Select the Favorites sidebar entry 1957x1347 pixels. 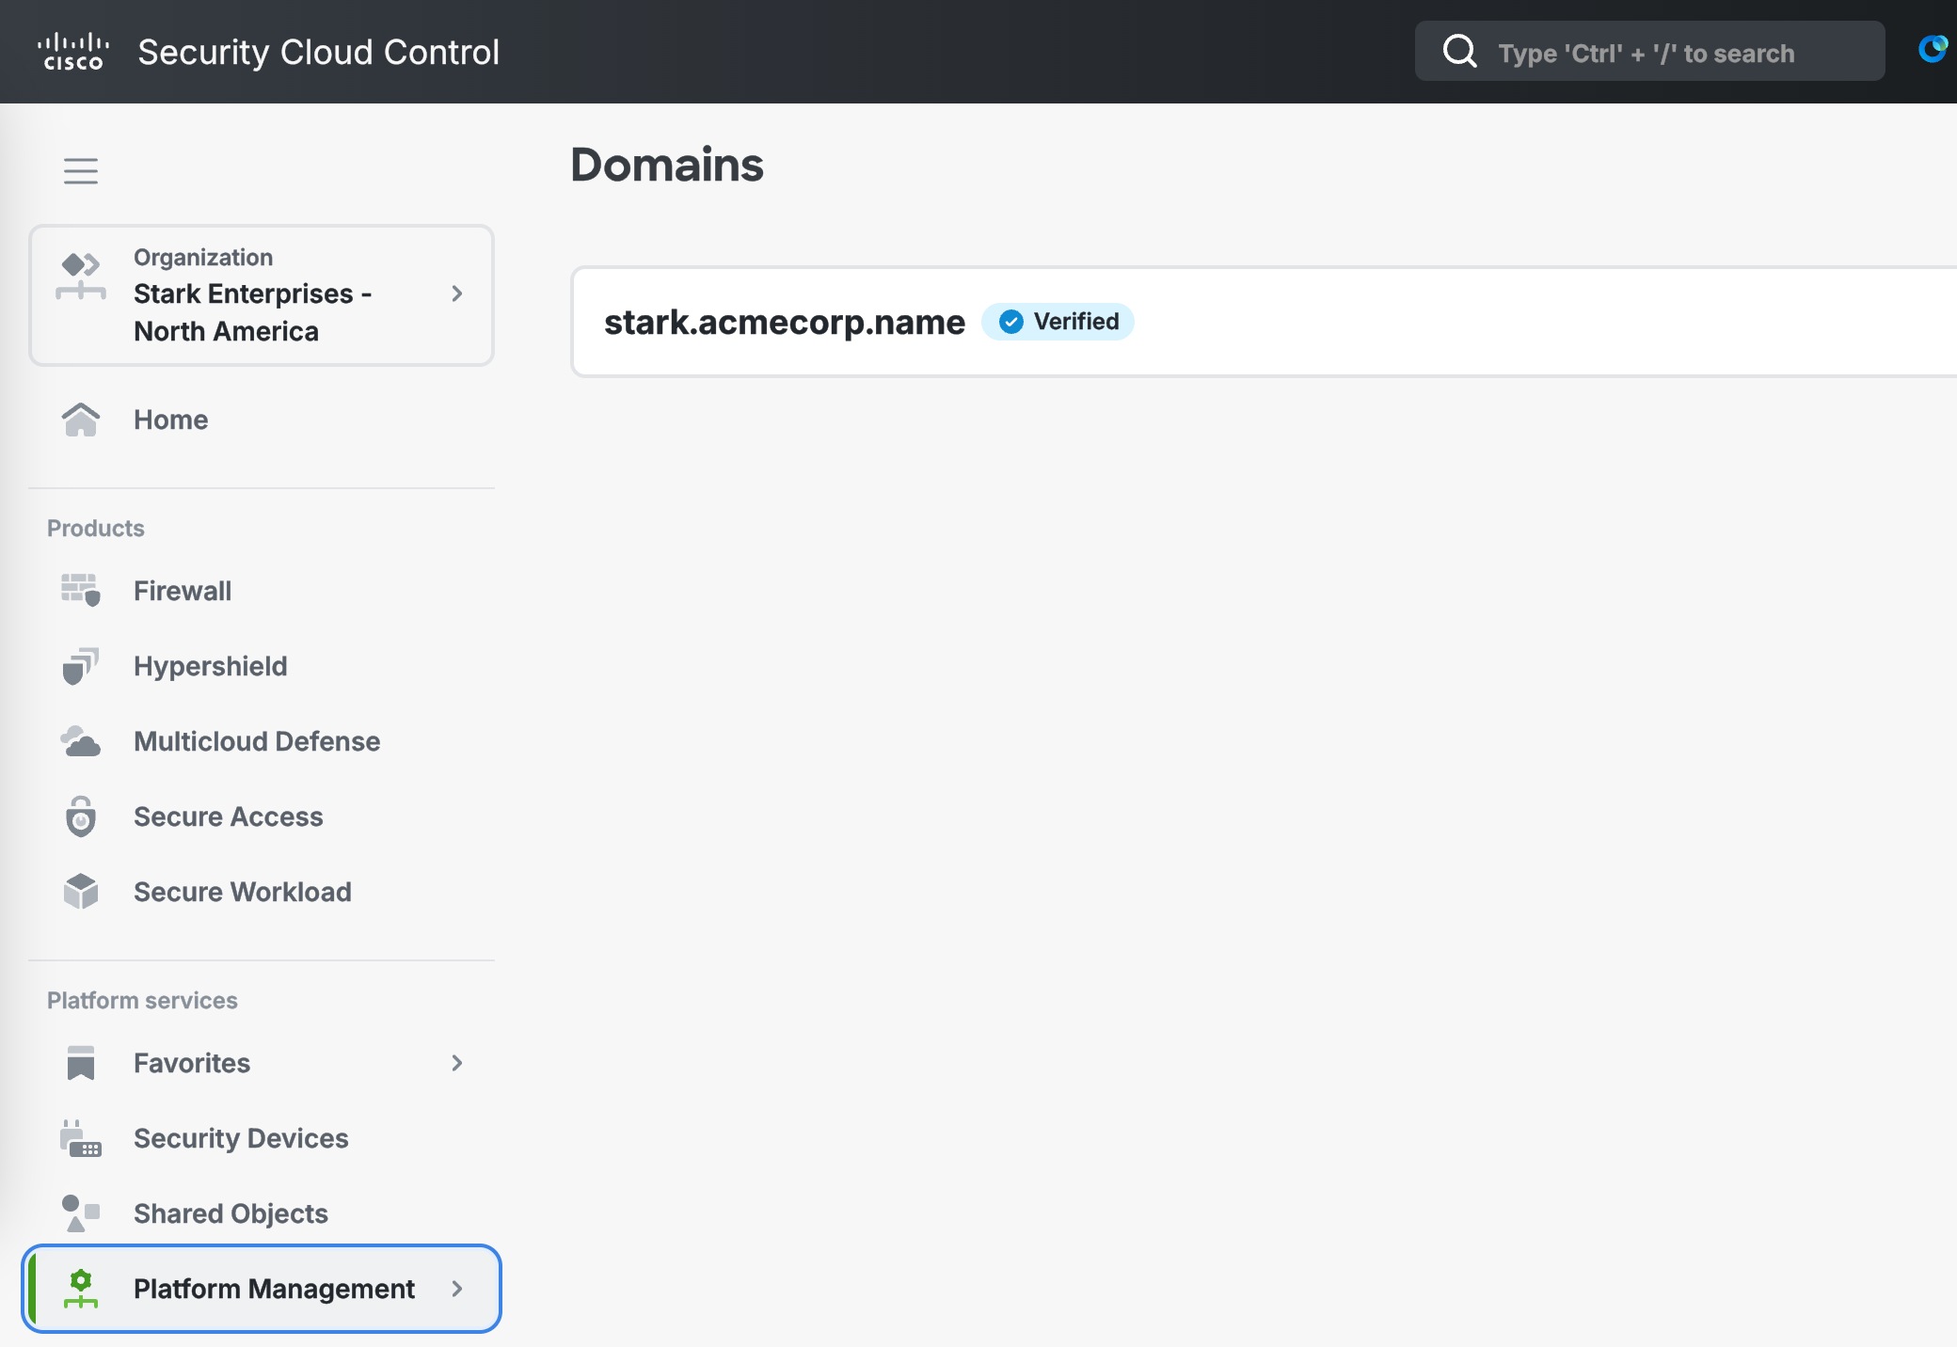[x=191, y=1063]
